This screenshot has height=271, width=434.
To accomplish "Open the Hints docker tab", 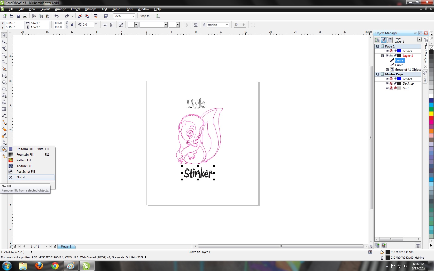I will [x=425, y=76].
